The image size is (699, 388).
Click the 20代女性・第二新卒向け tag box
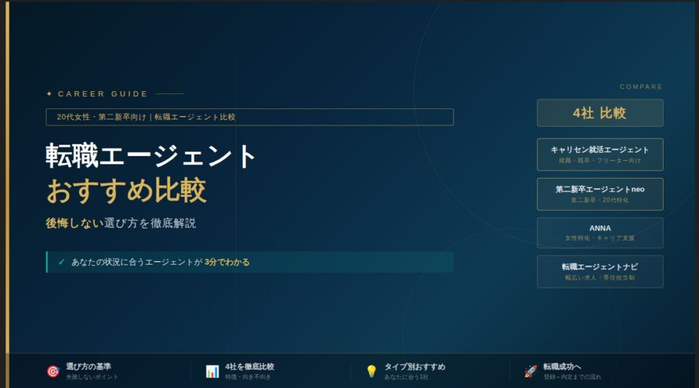250,117
